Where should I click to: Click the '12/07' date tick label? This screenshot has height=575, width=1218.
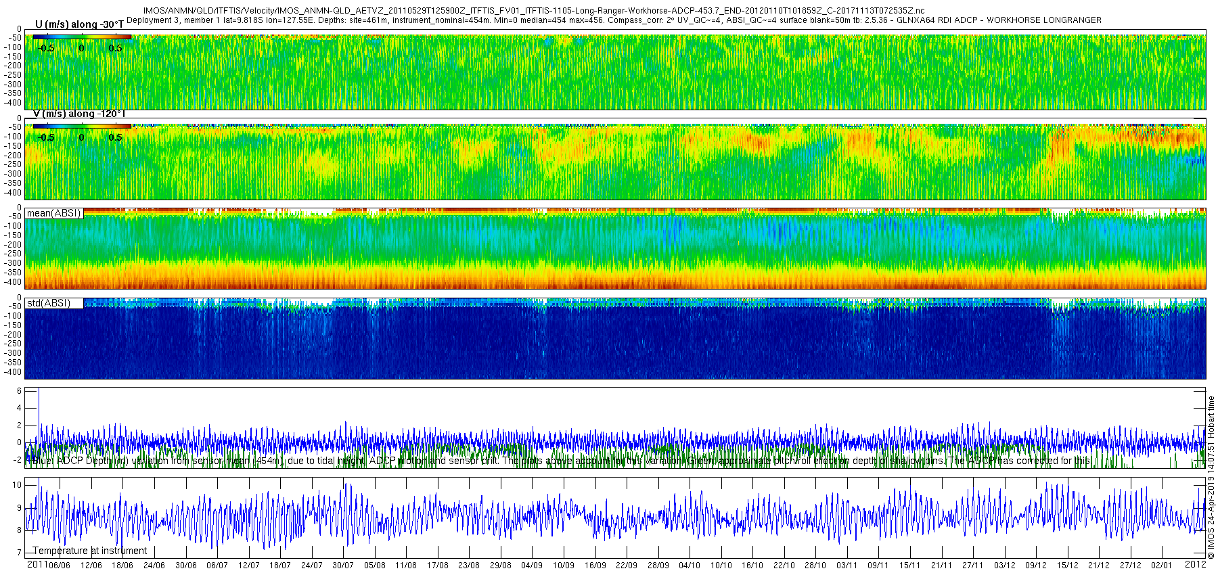click(248, 566)
